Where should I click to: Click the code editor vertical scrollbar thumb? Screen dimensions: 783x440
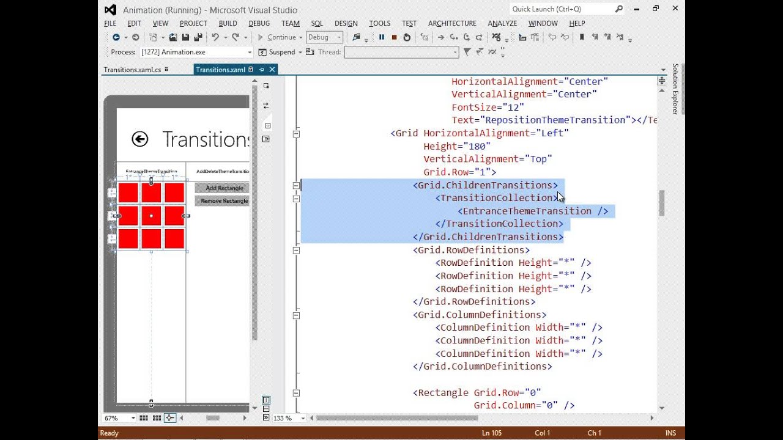(661, 203)
